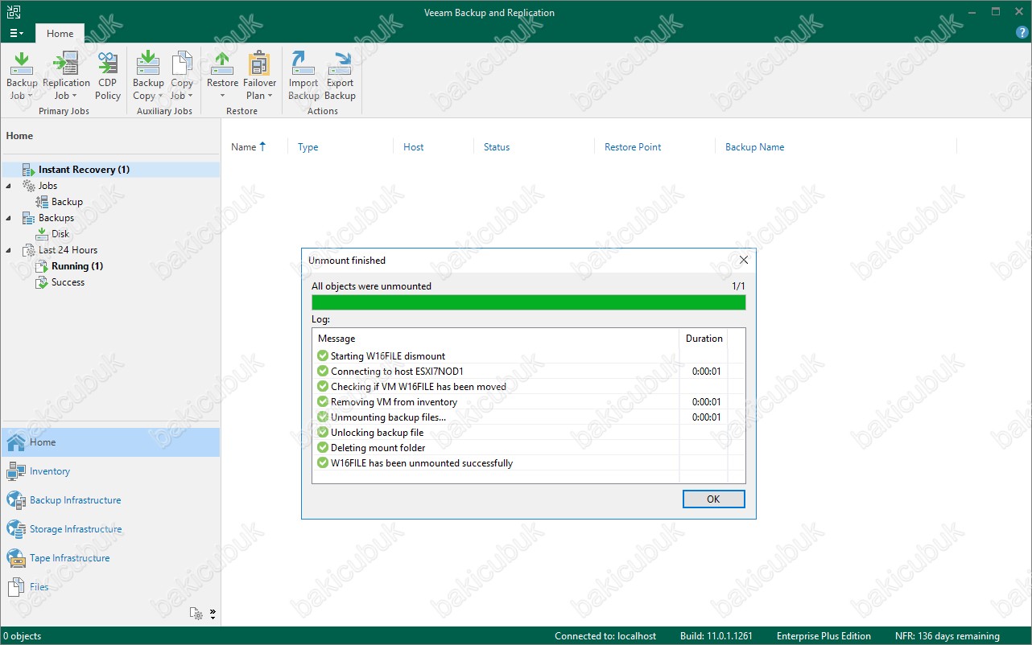Viewport: 1032px width, 645px height.
Task: Click the Export Backup ribbon icon
Action: coord(340,76)
